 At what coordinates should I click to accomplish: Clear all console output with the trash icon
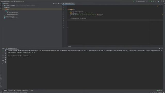[5, 62]
